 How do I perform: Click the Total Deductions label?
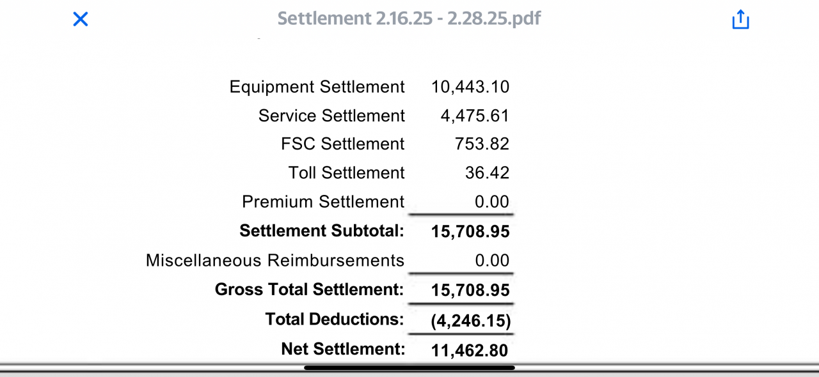(335, 319)
